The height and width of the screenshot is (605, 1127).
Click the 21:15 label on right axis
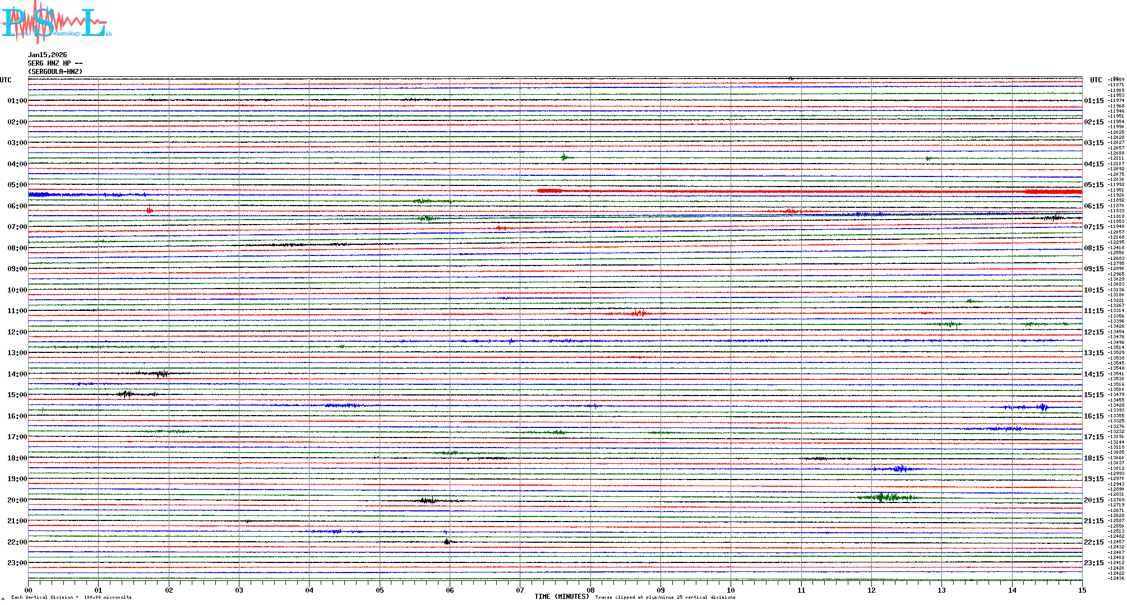click(x=1093, y=521)
